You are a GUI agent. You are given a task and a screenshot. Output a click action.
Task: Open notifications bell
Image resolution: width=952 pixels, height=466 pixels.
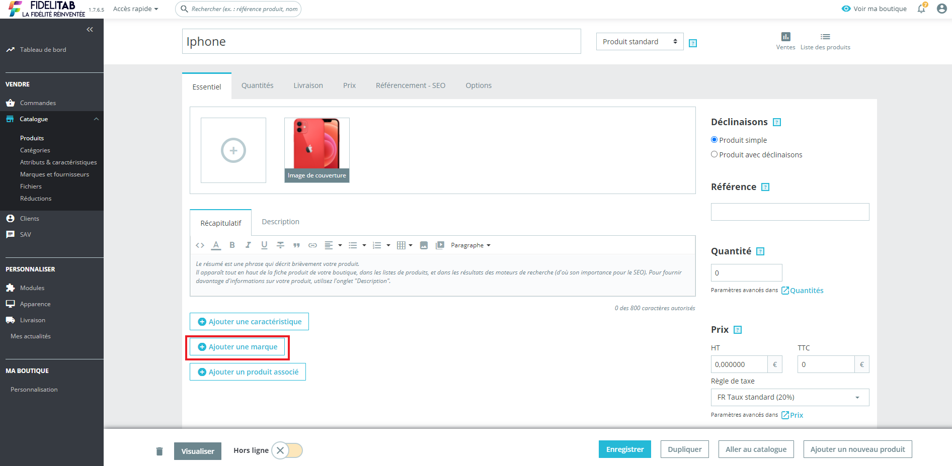tap(921, 9)
